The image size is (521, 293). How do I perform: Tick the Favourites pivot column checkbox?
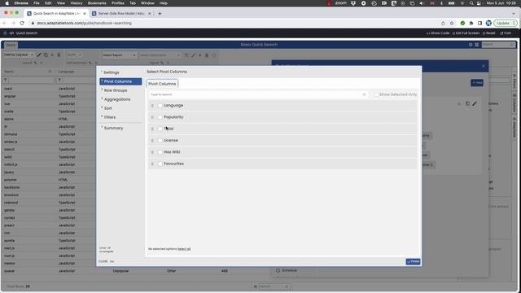tap(160, 164)
